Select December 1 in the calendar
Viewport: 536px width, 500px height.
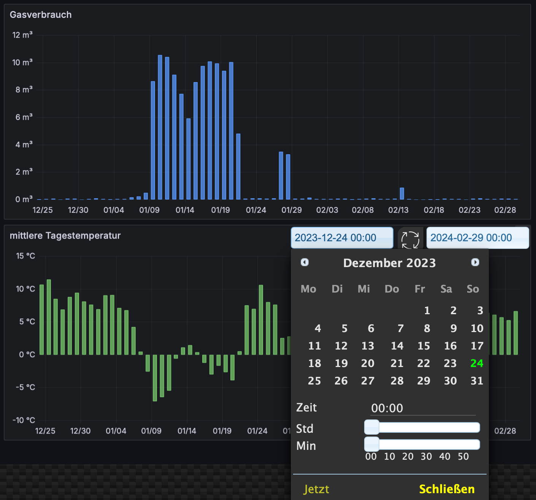coord(427,311)
